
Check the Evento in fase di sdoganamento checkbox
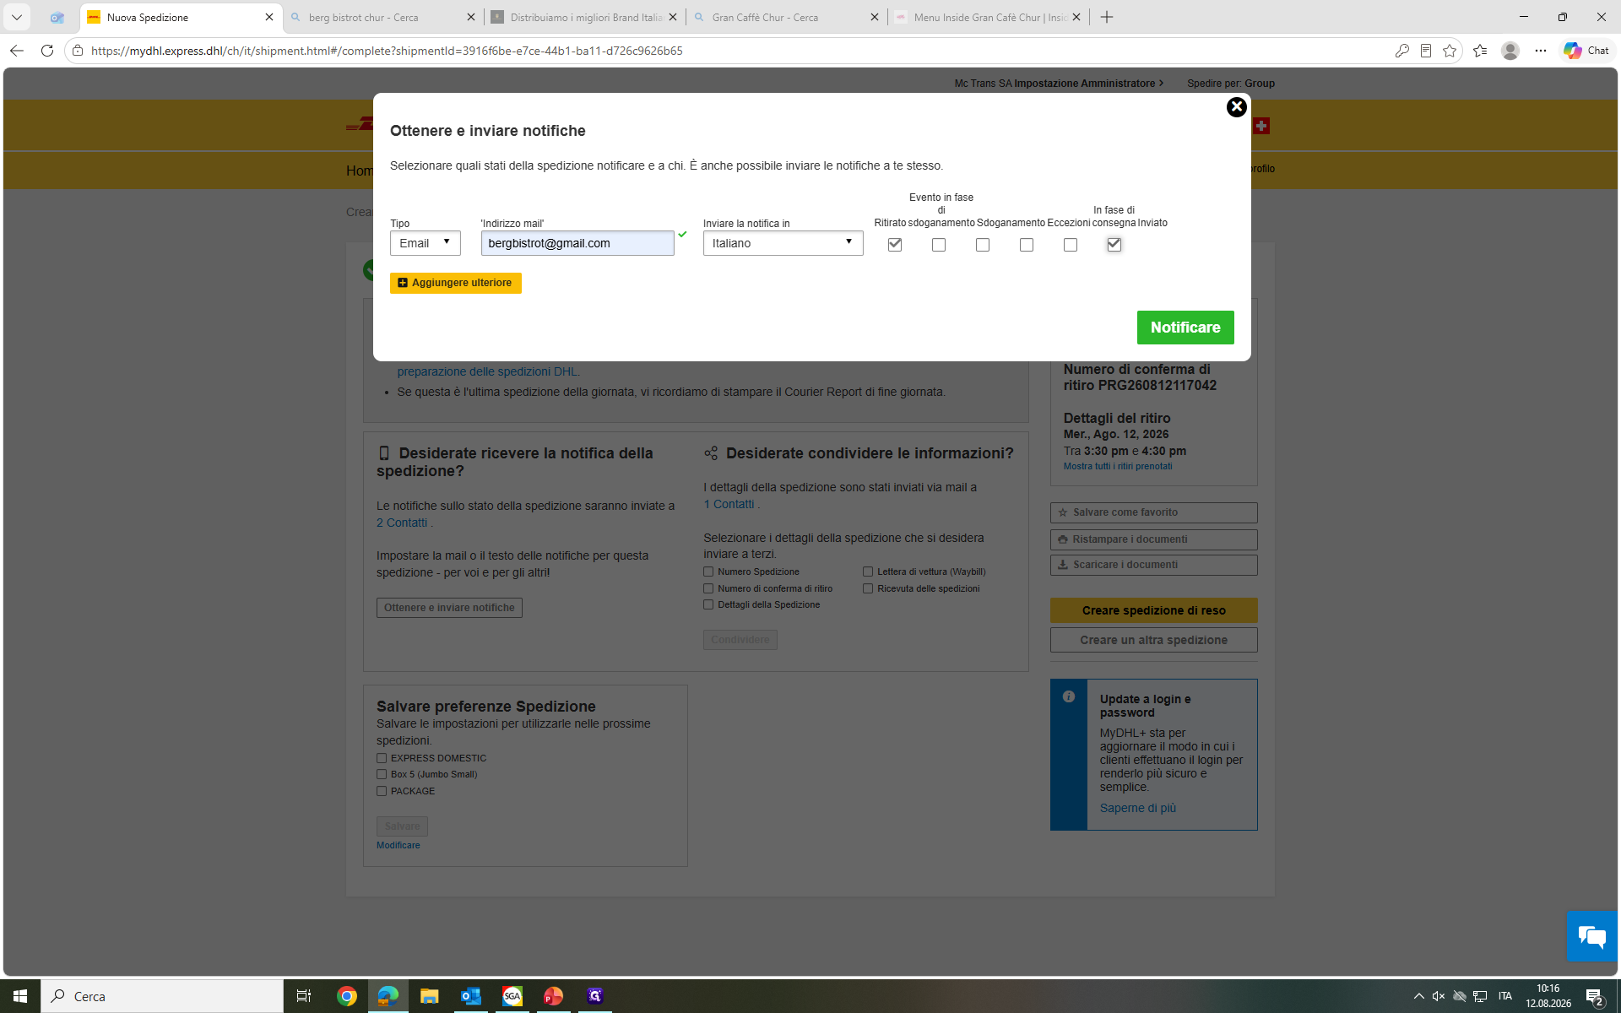tap(939, 245)
